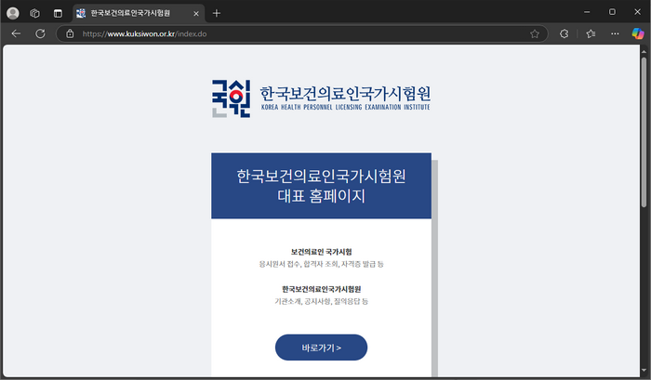Click the blue 대표 홈페이지 banner title
The width and height of the screenshot is (651, 380).
point(322,186)
